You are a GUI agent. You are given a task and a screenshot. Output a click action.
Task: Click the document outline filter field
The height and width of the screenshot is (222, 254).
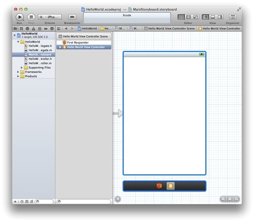click(x=84, y=202)
